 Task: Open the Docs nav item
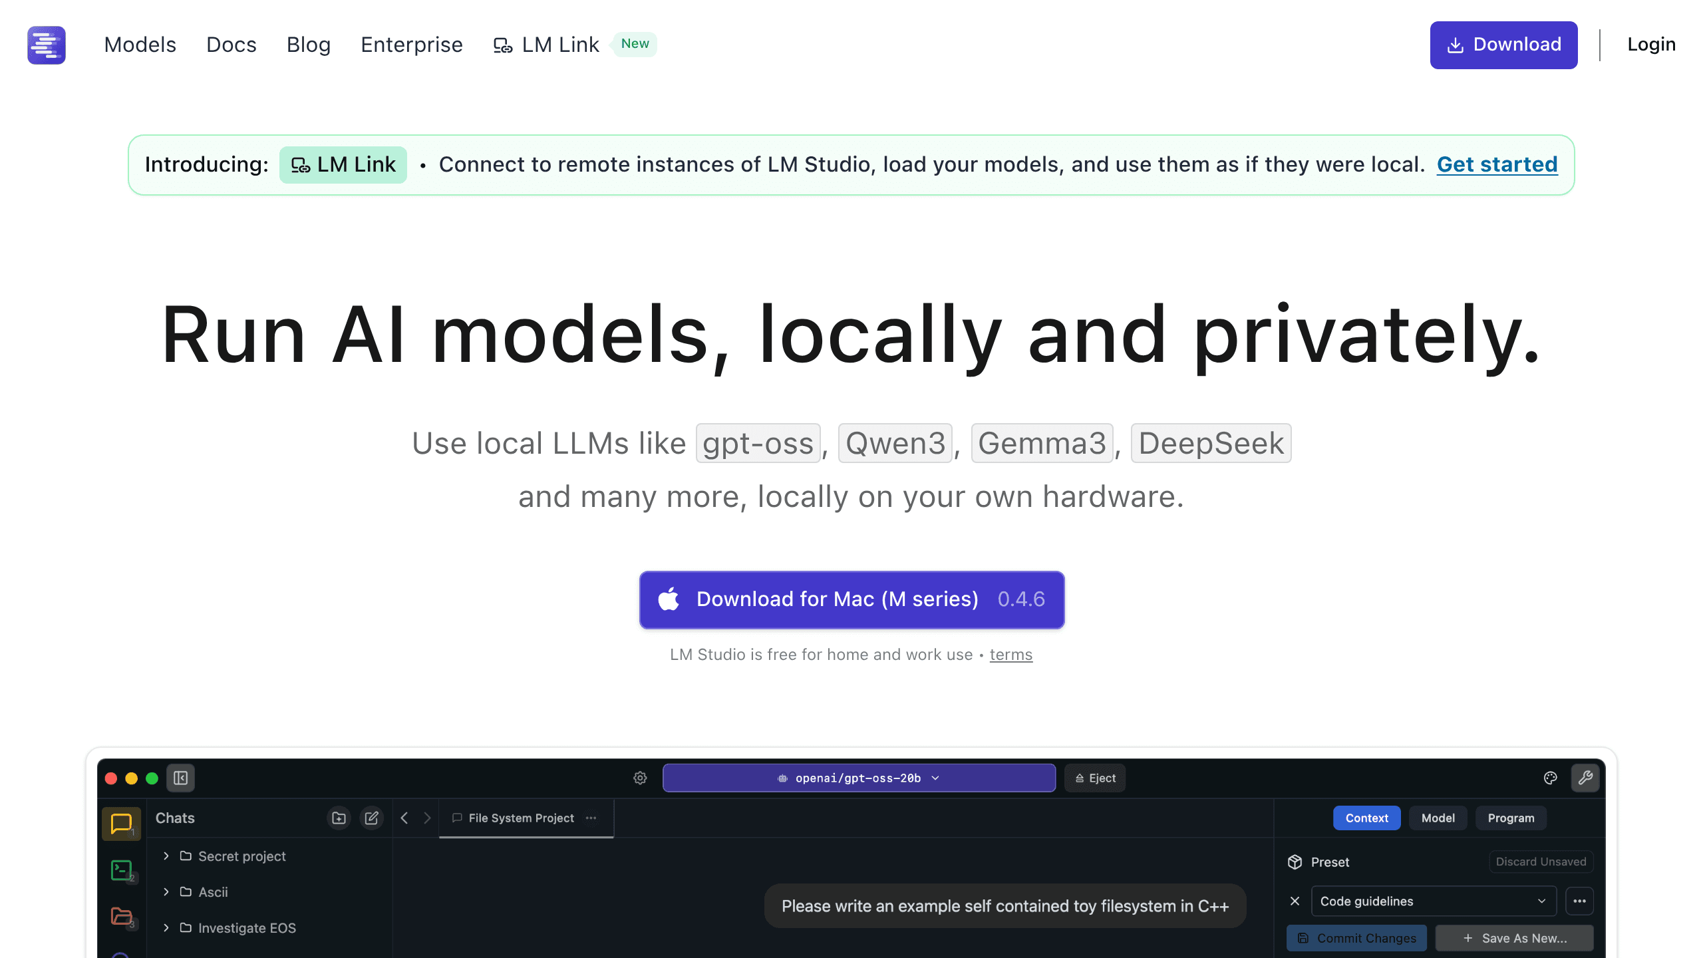point(232,45)
